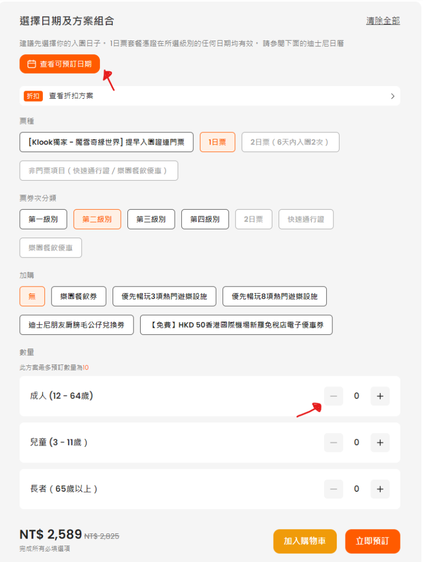
Task: Click the minus icon for 成人 quantity
Action: pos(333,396)
